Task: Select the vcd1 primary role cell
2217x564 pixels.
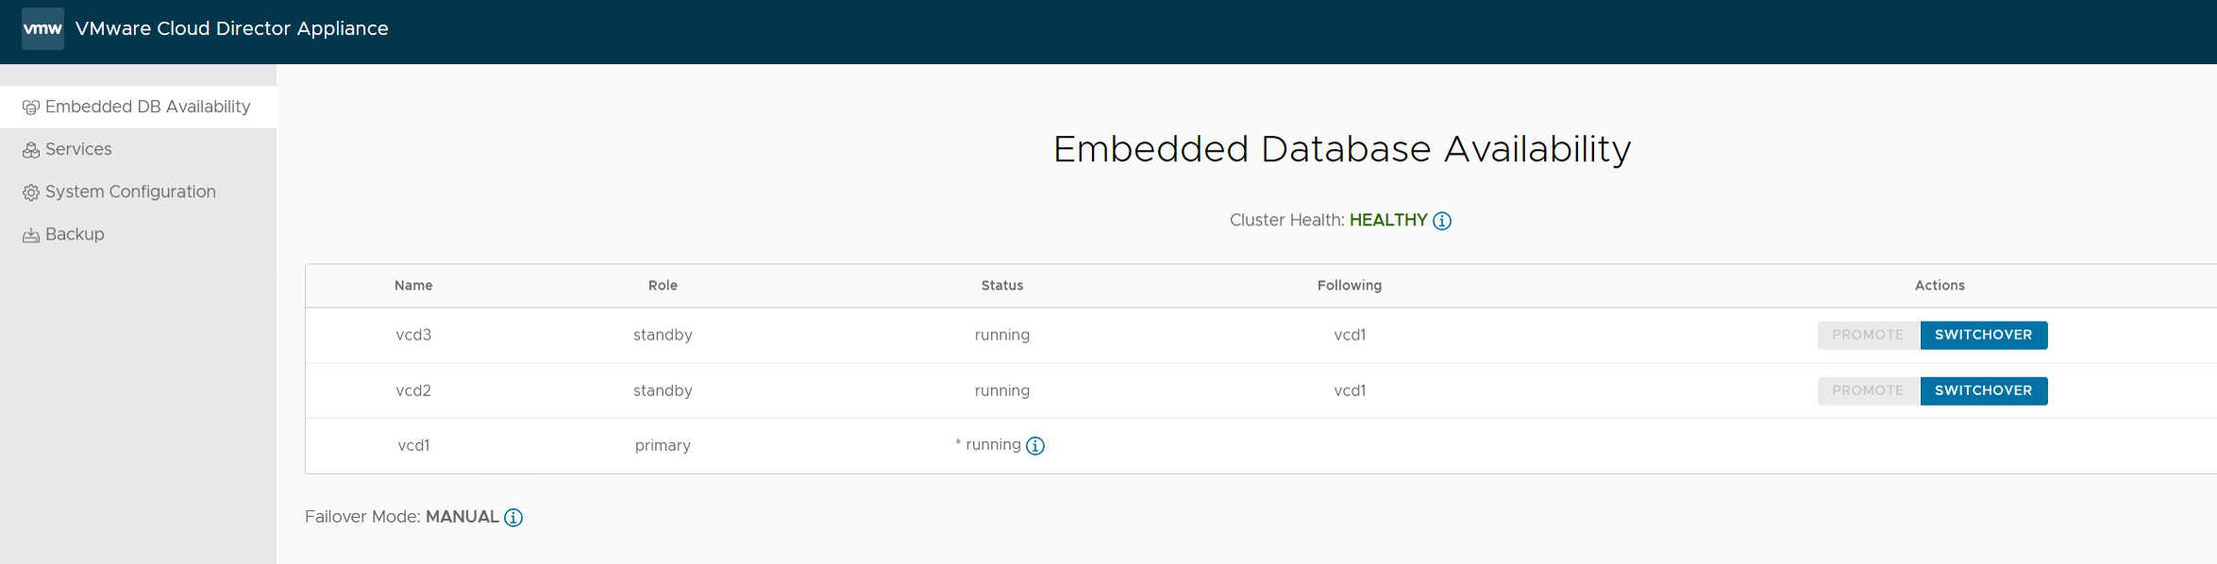Action: click(x=663, y=445)
